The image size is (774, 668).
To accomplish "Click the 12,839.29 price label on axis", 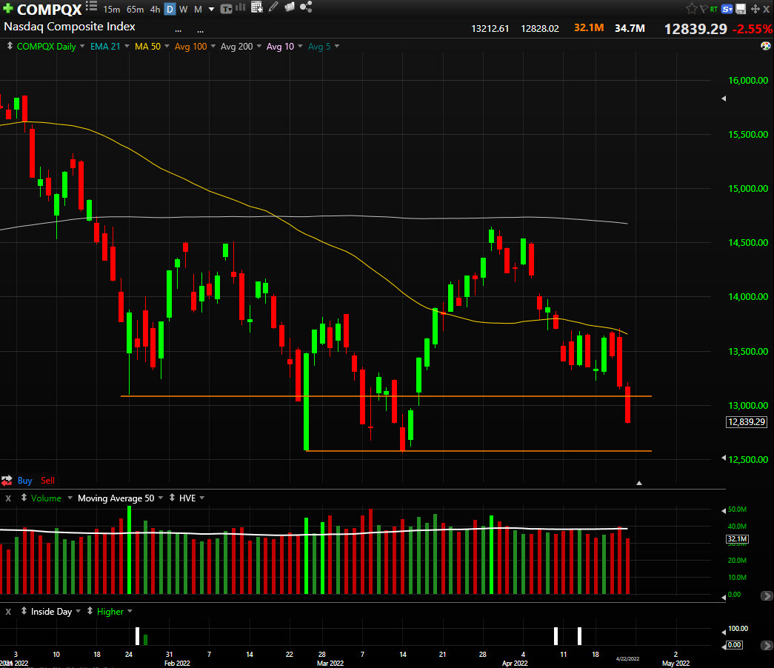I will coord(747,421).
